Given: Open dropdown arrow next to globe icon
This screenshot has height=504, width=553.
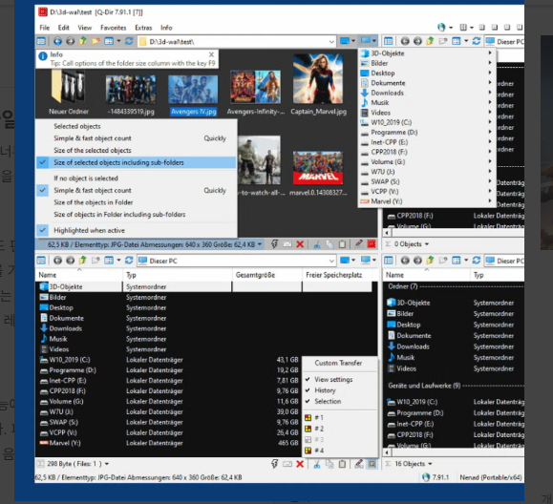Looking at the screenshot, I should pos(451,28).
